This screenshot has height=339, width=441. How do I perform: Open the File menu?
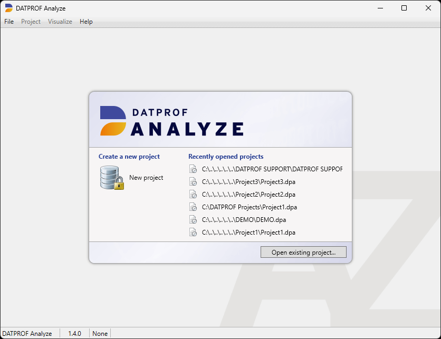coord(8,22)
